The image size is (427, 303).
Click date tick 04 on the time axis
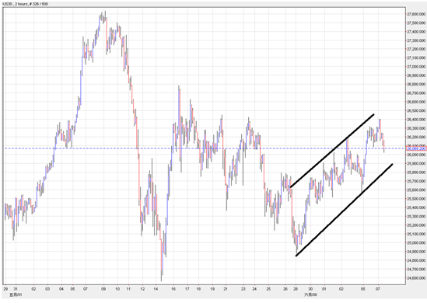61,289
